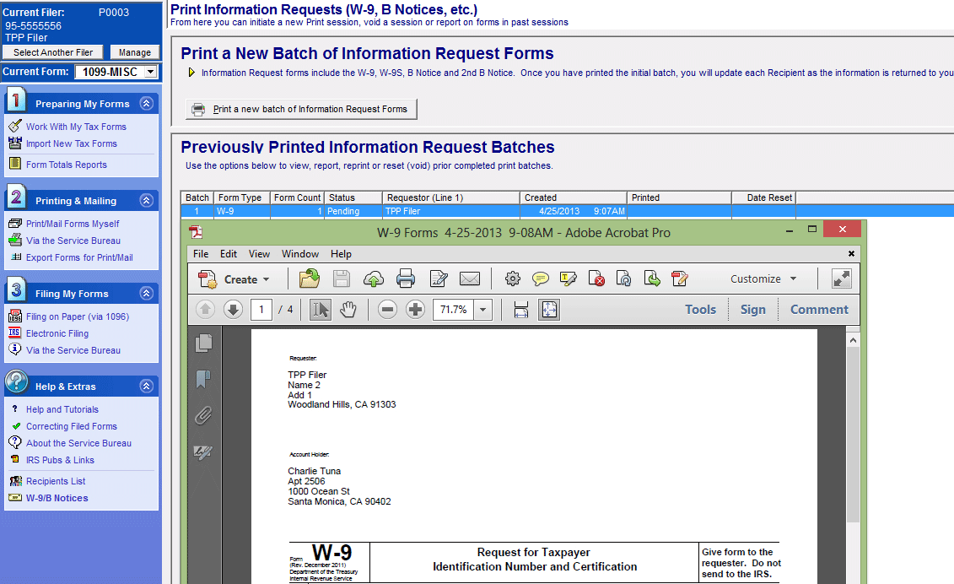
Task: Select the Hand pan tool
Action: click(348, 310)
